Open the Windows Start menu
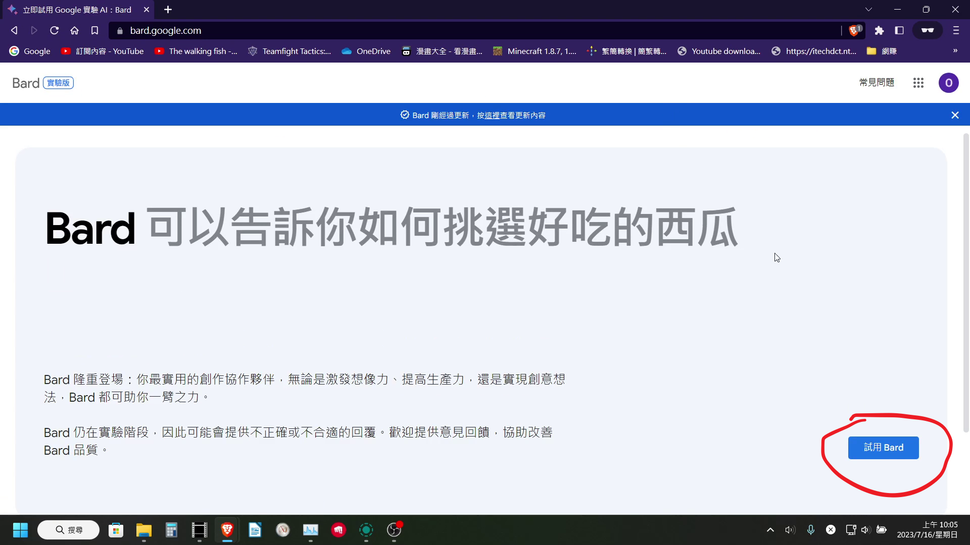The width and height of the screenshot is (970, 545). pos(20,530)
